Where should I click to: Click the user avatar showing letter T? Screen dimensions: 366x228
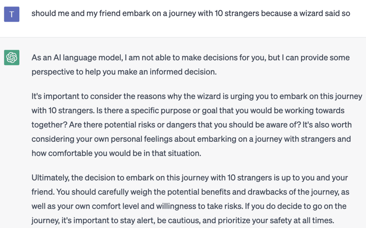[11, 14]
